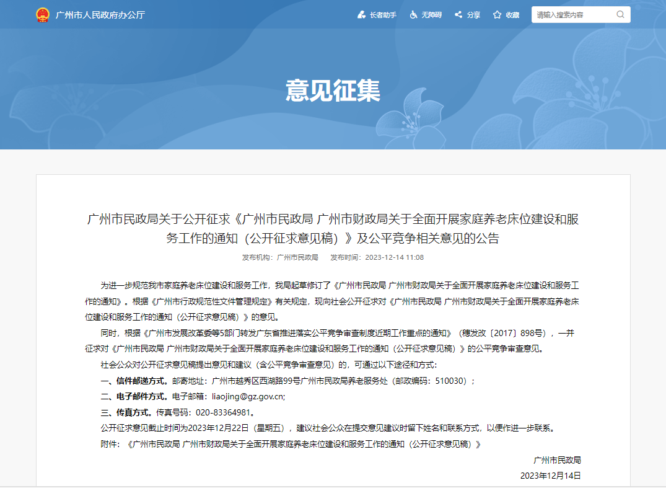Click the 长者助手 elder assistant icon
The image size is (666, 488).
362,15
